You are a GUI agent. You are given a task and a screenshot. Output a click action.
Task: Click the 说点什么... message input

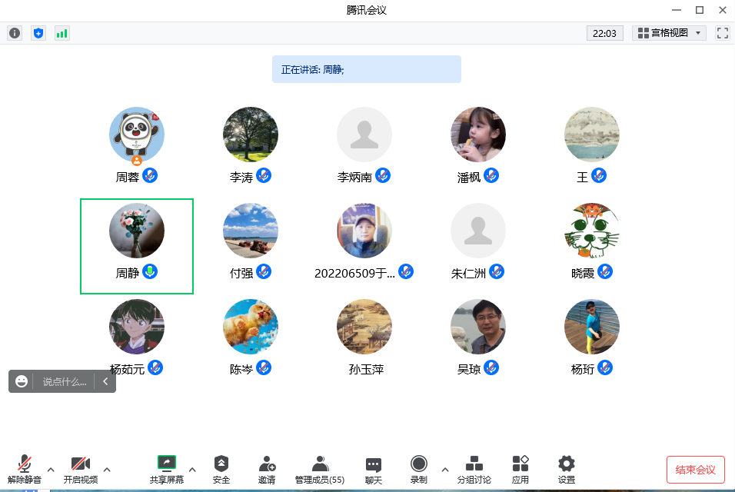[65, 381]
